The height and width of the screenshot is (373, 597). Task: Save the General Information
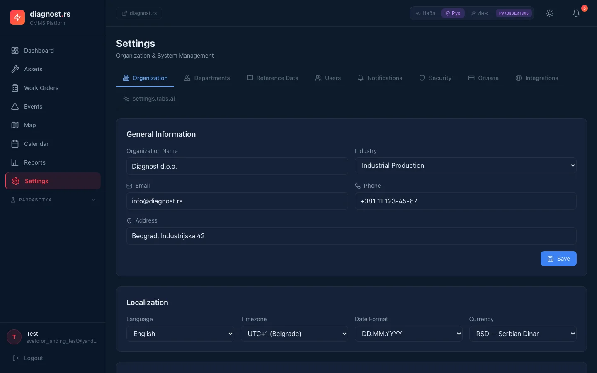558,259
